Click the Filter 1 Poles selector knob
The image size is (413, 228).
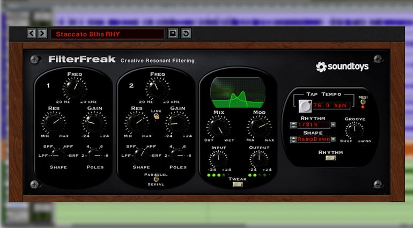(95, 155)
